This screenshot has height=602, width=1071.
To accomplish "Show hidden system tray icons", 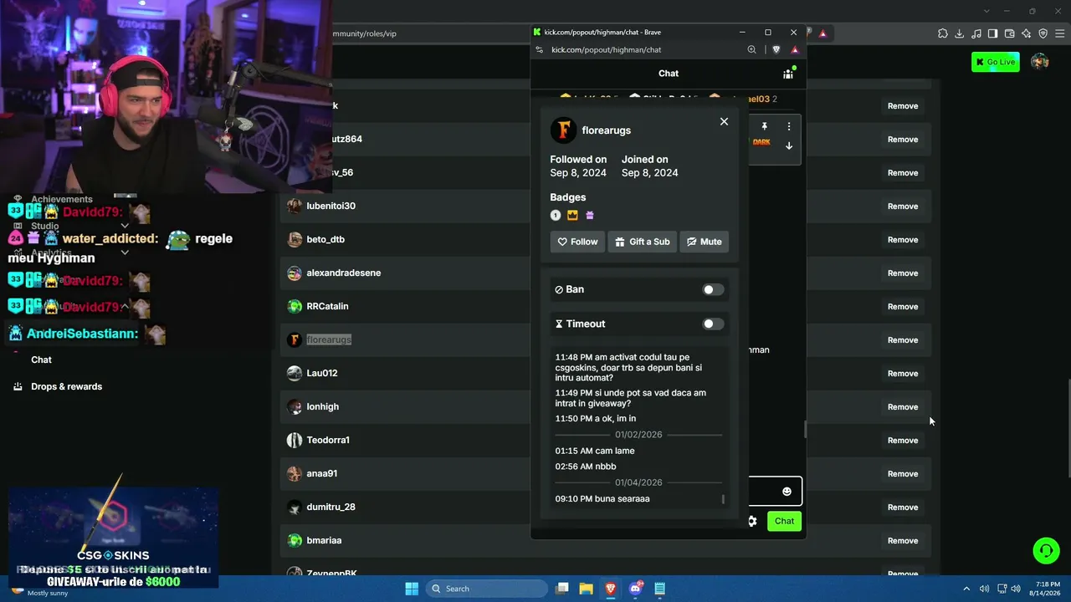I will pyautogui.click(x=966, y=589).
